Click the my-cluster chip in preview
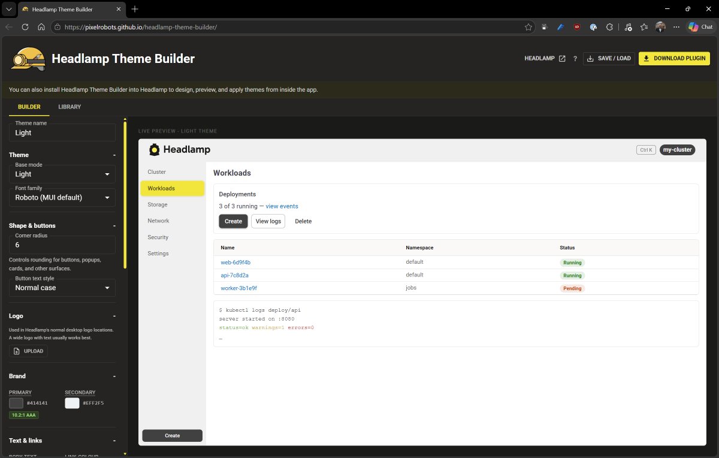 pyautogui.click(x=678, y=150)
